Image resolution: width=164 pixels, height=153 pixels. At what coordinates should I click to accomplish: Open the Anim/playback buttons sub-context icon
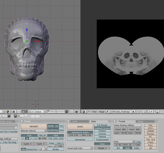coord(19,116)
